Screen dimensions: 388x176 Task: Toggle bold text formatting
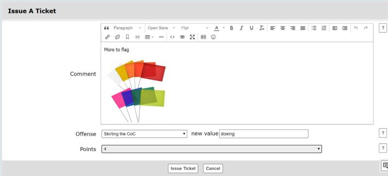coord(231,28)
